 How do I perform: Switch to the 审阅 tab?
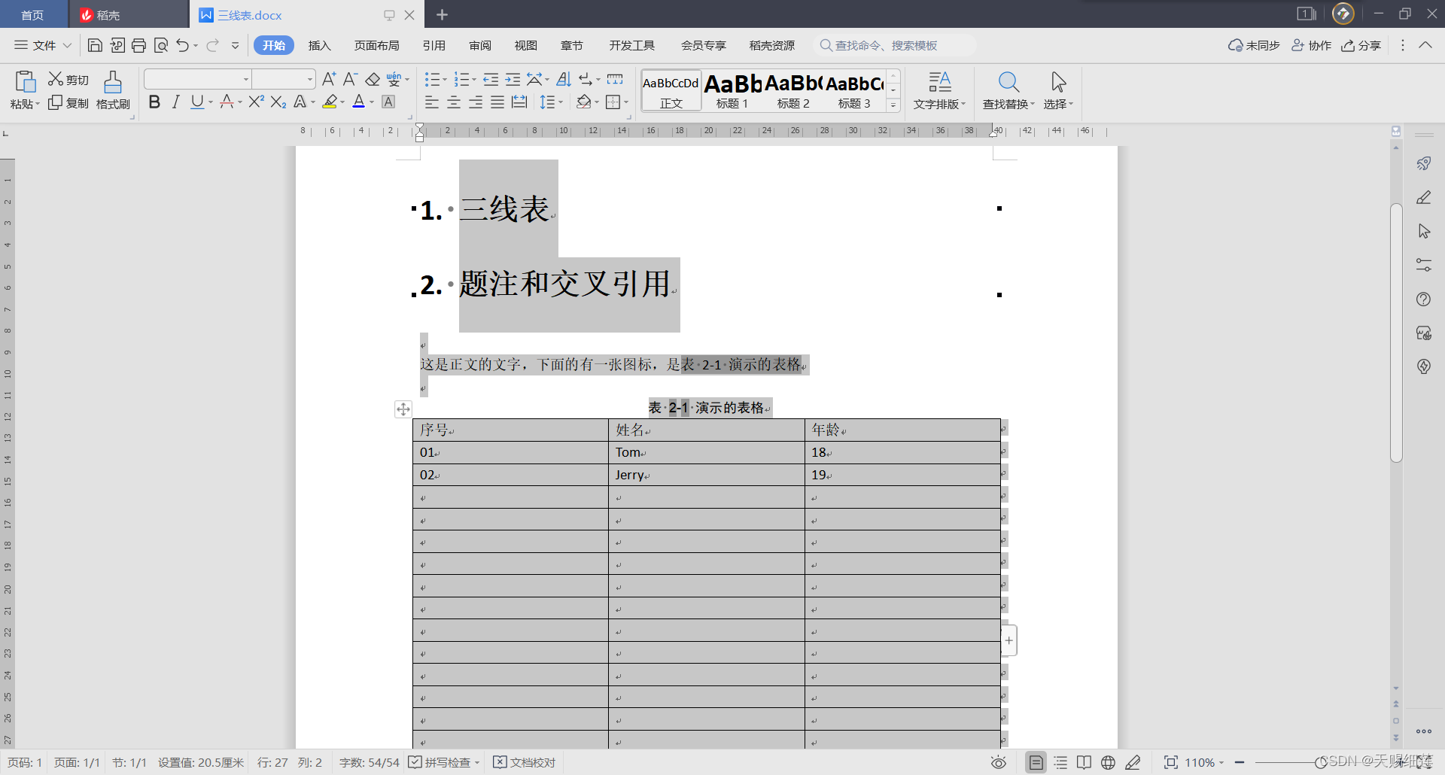(480, 45)
